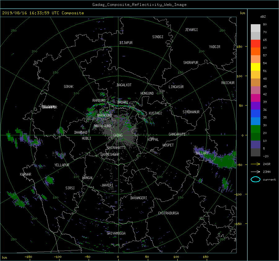
Task: Click the HANGAL city label
Action: (x=87, y=178)
